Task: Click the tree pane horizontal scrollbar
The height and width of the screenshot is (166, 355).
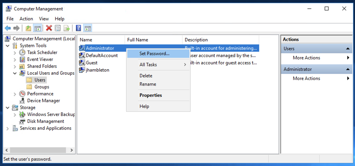Action: point(38,150)
